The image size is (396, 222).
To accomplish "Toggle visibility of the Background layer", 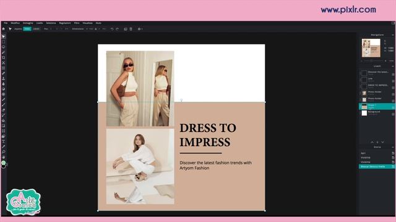I will pos(394,114).
